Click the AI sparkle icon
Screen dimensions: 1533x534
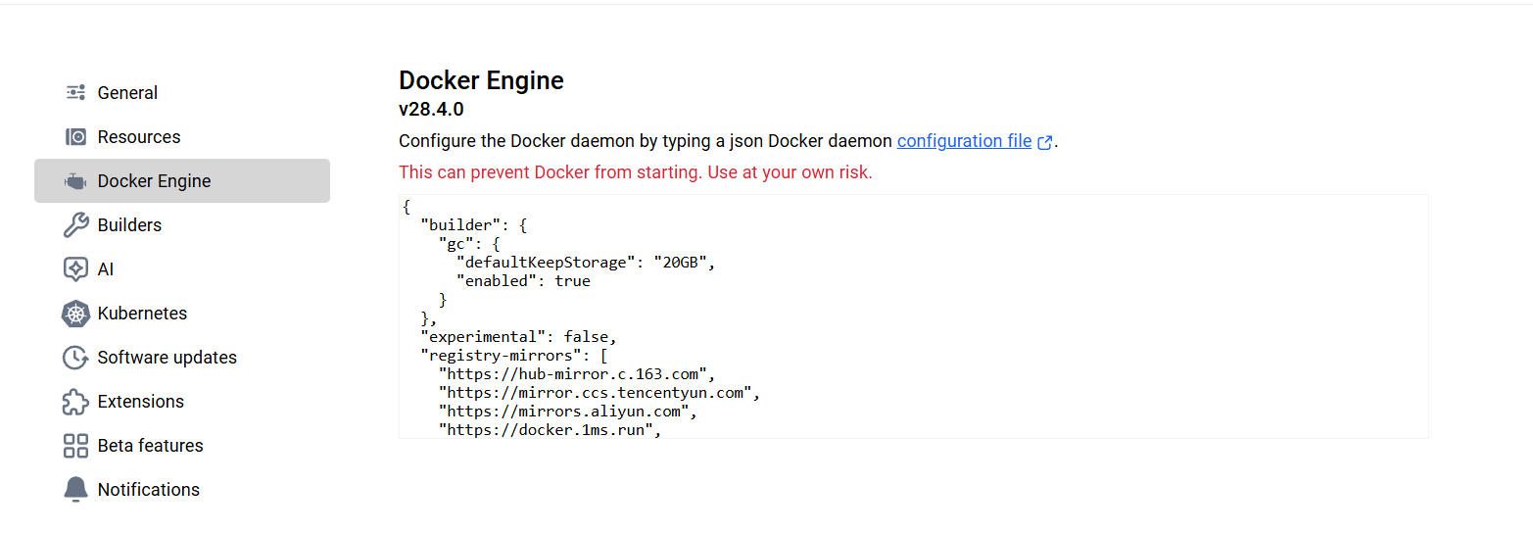coord(75,269)
